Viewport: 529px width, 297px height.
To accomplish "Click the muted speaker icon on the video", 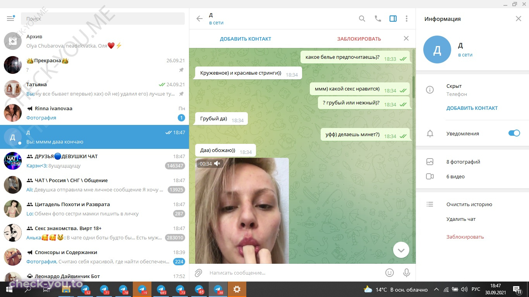I will (217, 164).
